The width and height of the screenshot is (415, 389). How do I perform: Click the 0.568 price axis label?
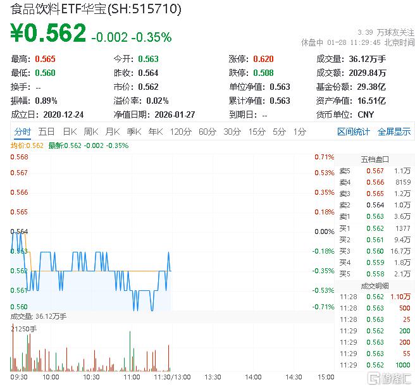pyautogui.click(x=19, y=157)
